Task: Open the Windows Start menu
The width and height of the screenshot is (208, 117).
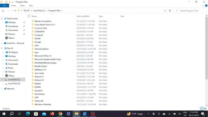Action: [x=4, y=114]
